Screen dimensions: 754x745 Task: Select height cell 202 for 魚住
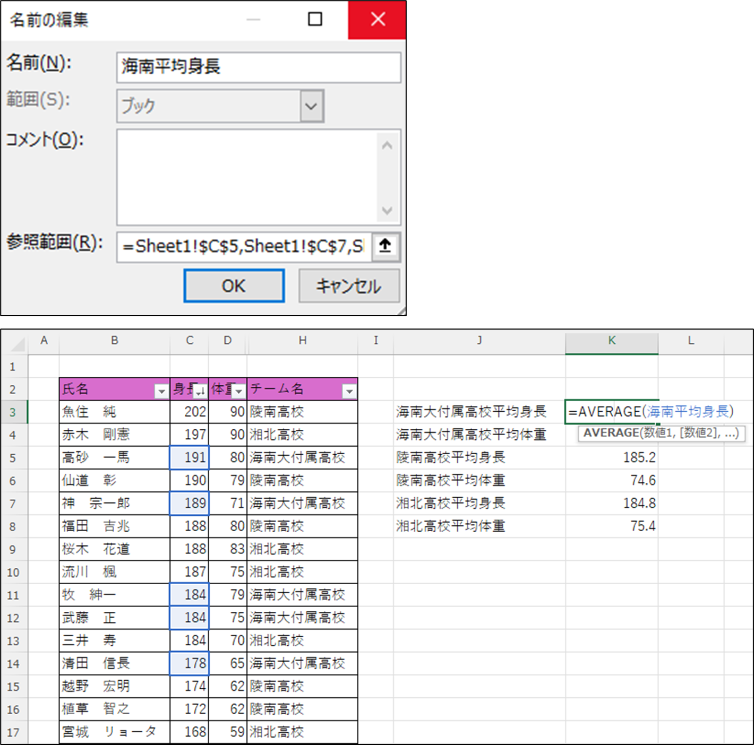190,412
